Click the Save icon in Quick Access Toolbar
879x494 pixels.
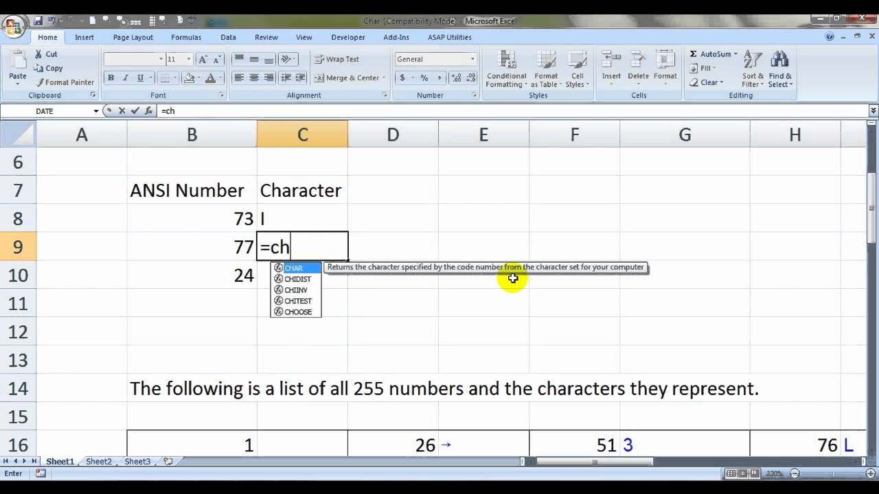coord(38,21)
